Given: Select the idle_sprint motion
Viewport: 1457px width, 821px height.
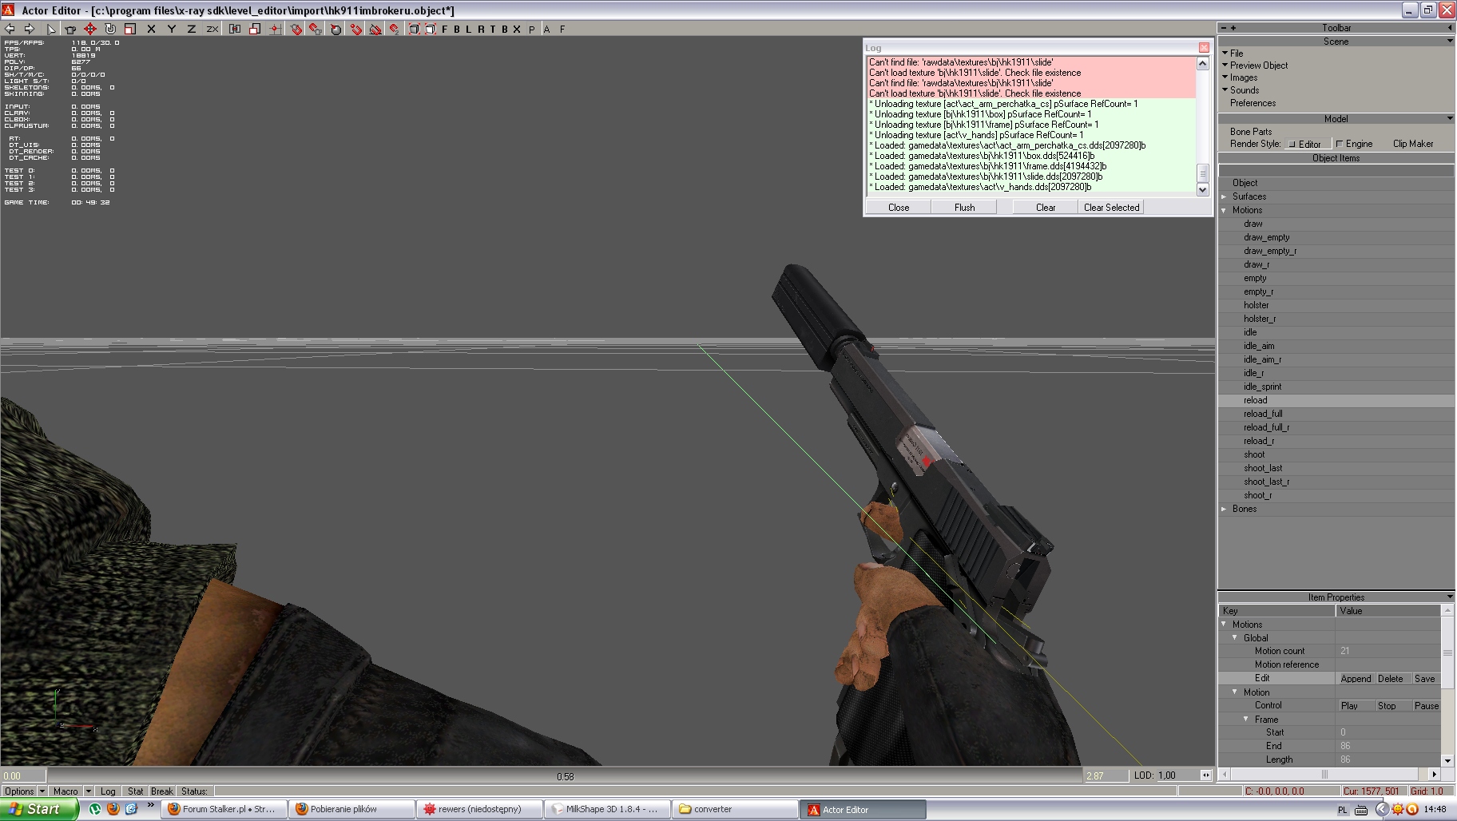Looking at the screenshot, I should (x=1262, y=387).
